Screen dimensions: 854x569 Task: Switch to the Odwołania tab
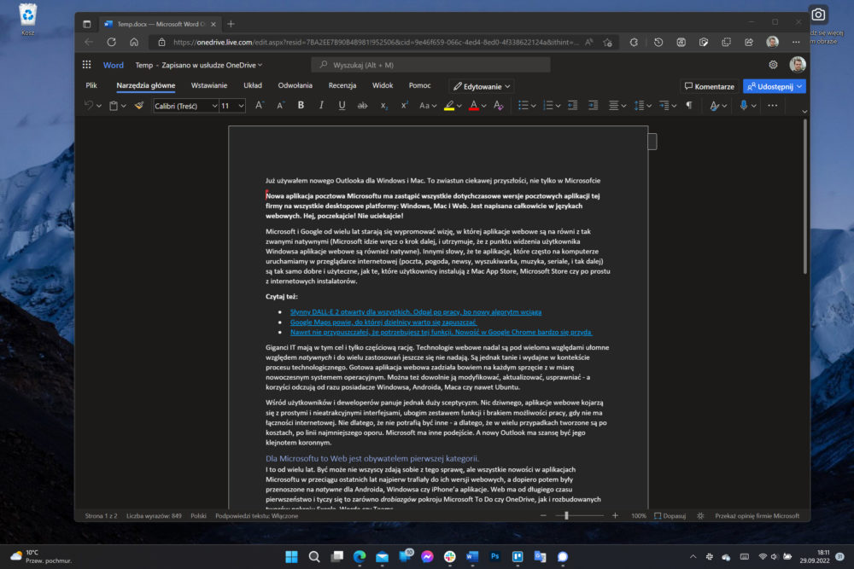click(295, 85)
